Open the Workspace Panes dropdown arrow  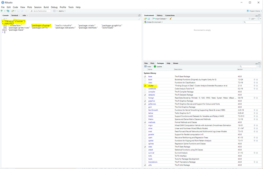tap(57, 11)
